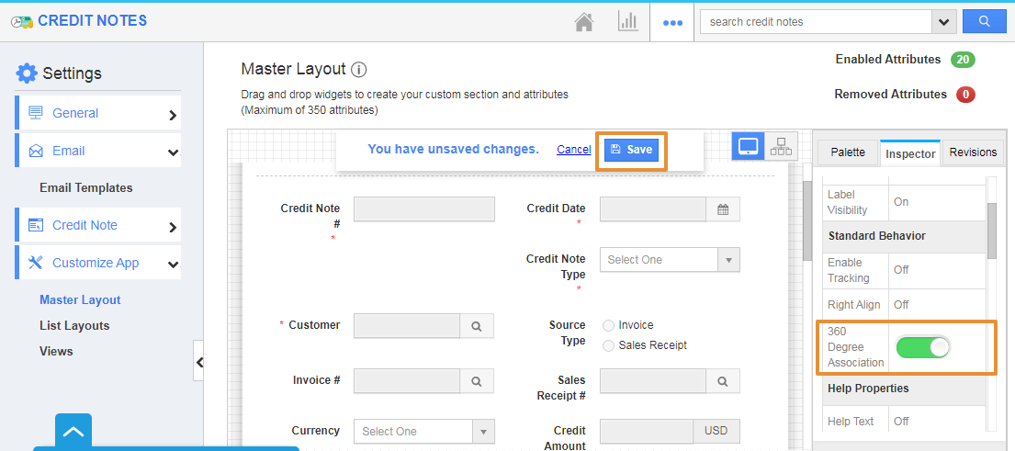This screenshot has width=1015, height=451.
Task: Click the Credit Notes app logo icon
Action: coord(21,21)
